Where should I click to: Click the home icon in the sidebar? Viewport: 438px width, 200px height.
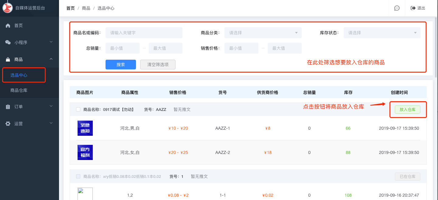(x=8, y=26)
